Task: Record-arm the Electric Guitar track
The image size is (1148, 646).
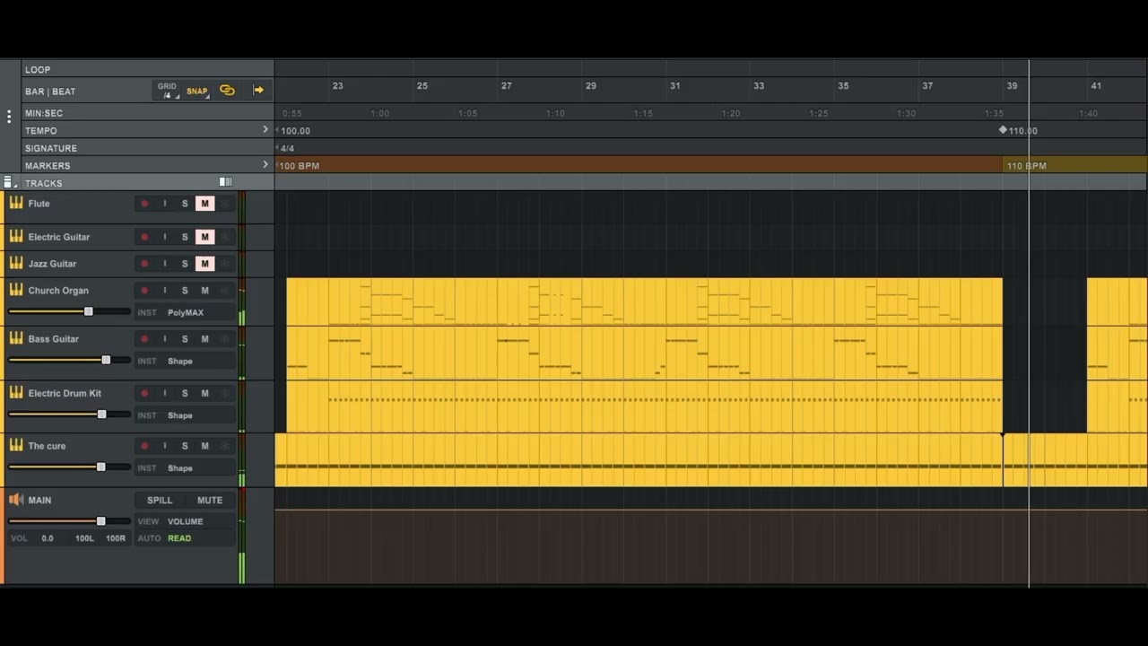Action: [x=144, y=237]
